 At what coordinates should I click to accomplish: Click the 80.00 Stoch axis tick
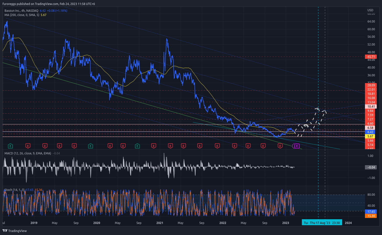click(371, 195)
